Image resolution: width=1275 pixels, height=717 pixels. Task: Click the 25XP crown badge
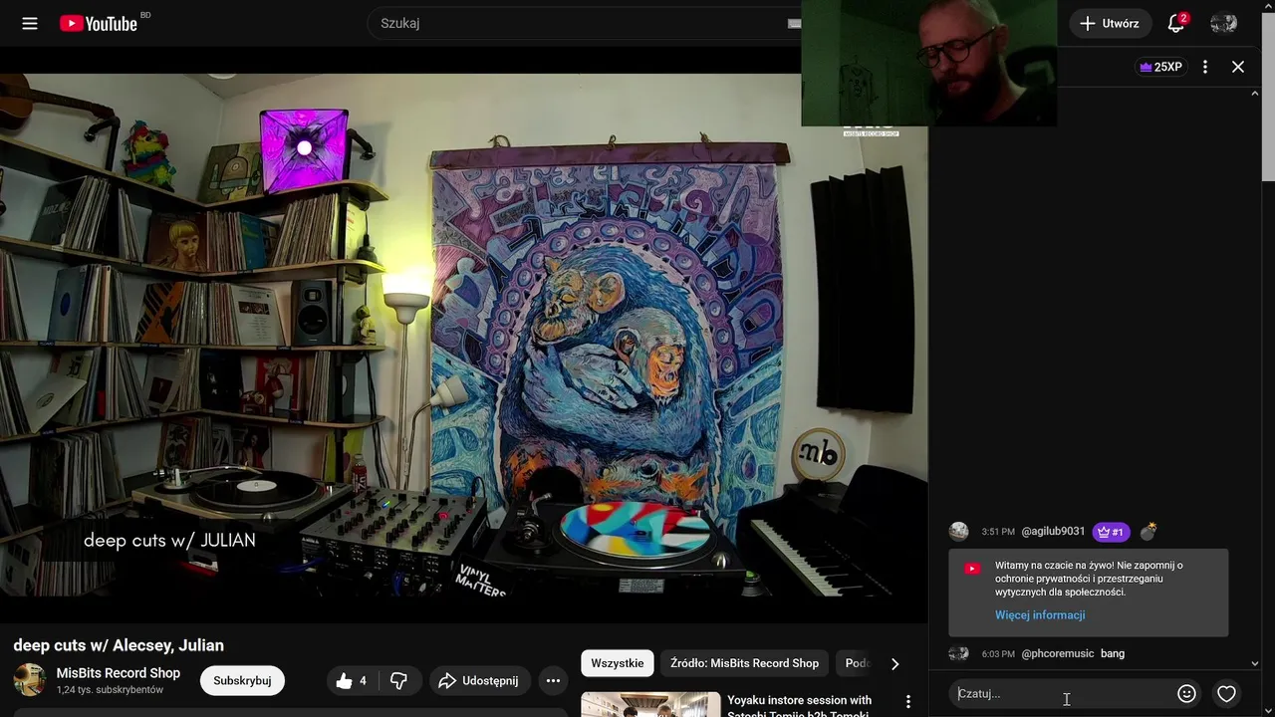(x=1160, y=67)
